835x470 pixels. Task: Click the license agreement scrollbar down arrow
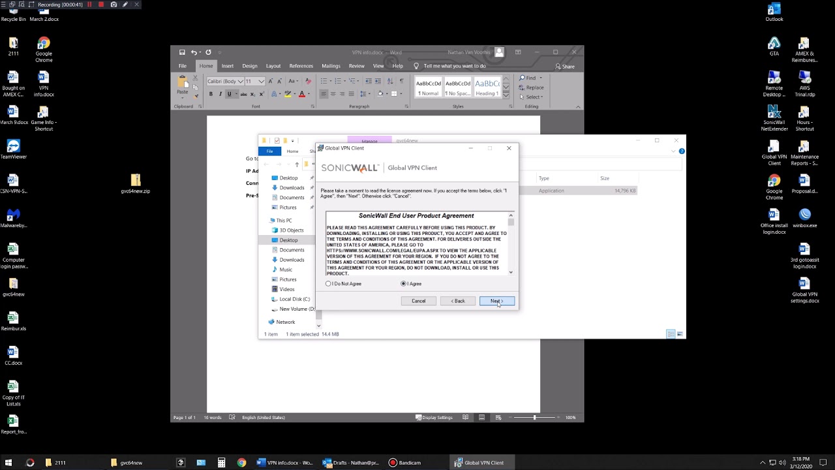(x=511, y=272)
